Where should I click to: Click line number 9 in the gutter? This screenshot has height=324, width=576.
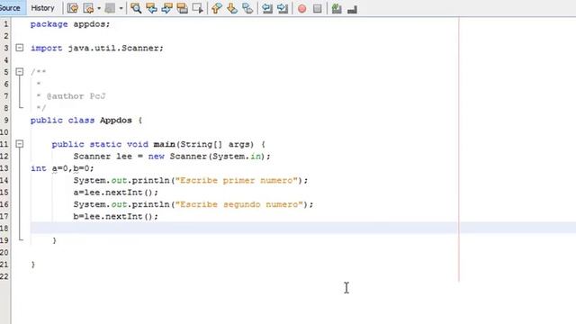point(5,120)
